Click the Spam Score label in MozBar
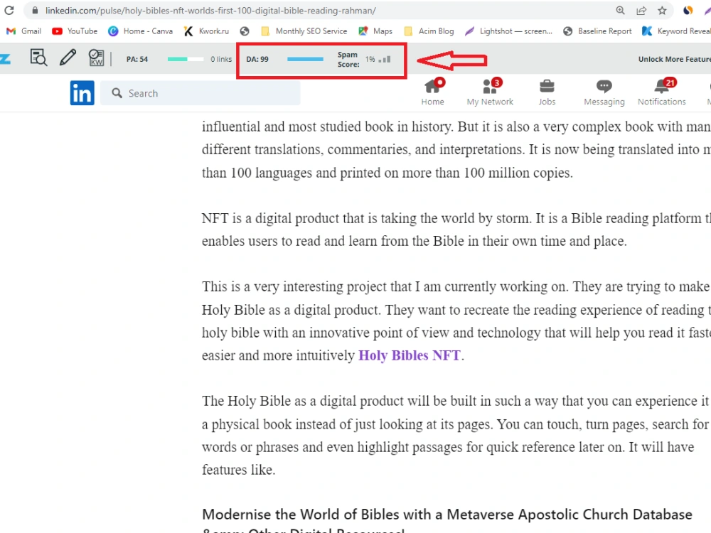Viewport: 711px width, 533px height. pyautogui.click(x=348, y=60)
